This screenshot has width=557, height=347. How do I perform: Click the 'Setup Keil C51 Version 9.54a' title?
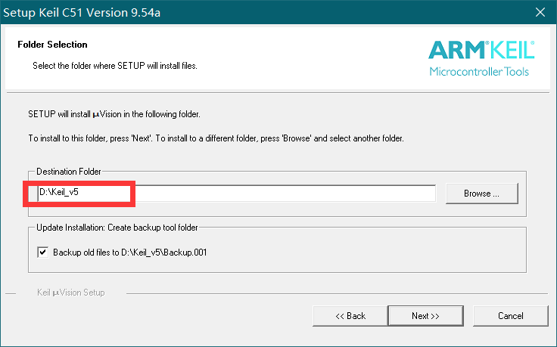82,13
